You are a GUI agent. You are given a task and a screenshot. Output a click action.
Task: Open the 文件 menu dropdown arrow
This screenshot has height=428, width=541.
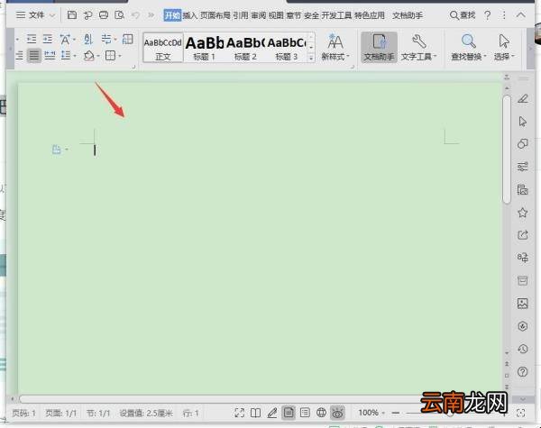click(52, 15)
